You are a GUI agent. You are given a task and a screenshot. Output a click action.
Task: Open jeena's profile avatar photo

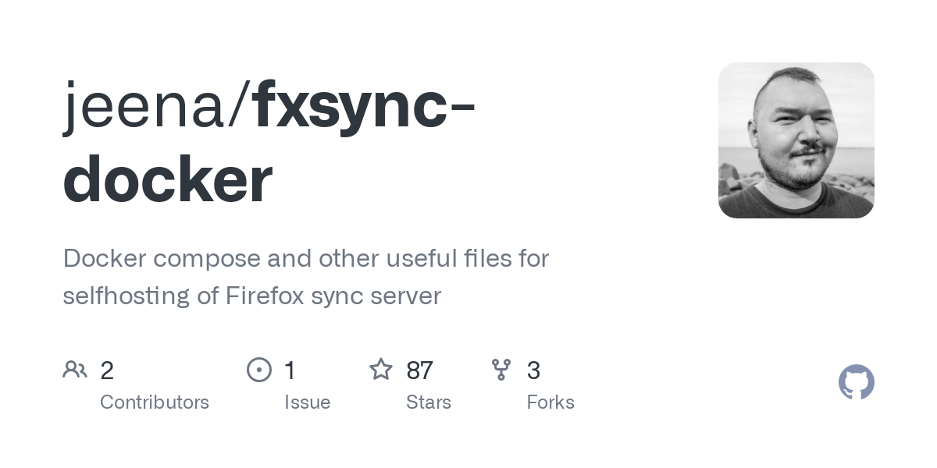point(796,140)
